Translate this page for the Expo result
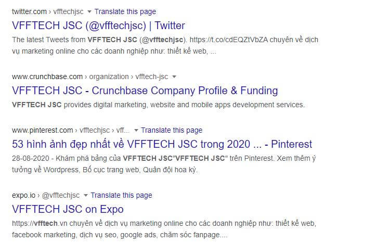Image resolution: width=375 pixels, height=243 pixels. point(121,196)
